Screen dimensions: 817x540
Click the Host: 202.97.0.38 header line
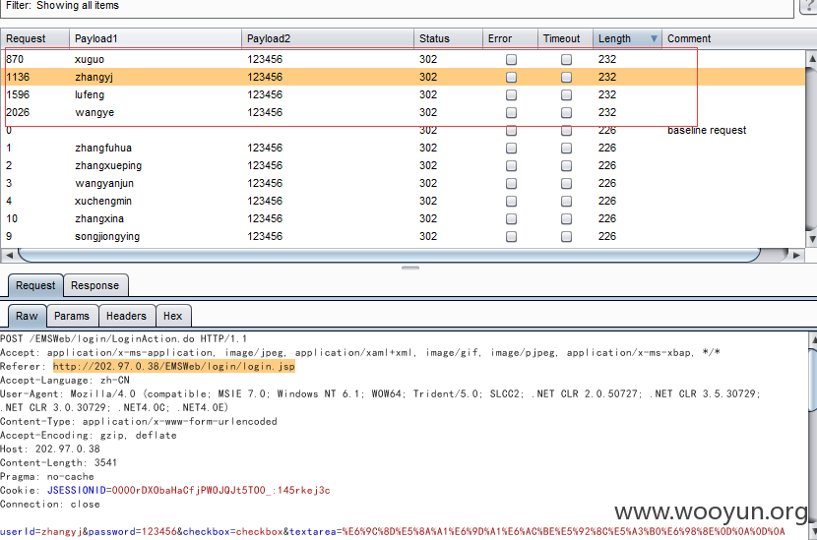pyautogui.click(x=50, y=449)
